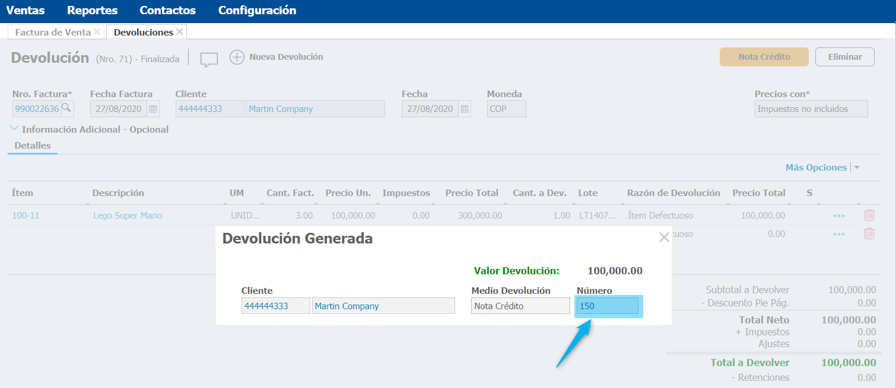Collapse Información Adicional - Opcional section
The width and height of the screenshot is (896, 388).
[x=15, y=129]
